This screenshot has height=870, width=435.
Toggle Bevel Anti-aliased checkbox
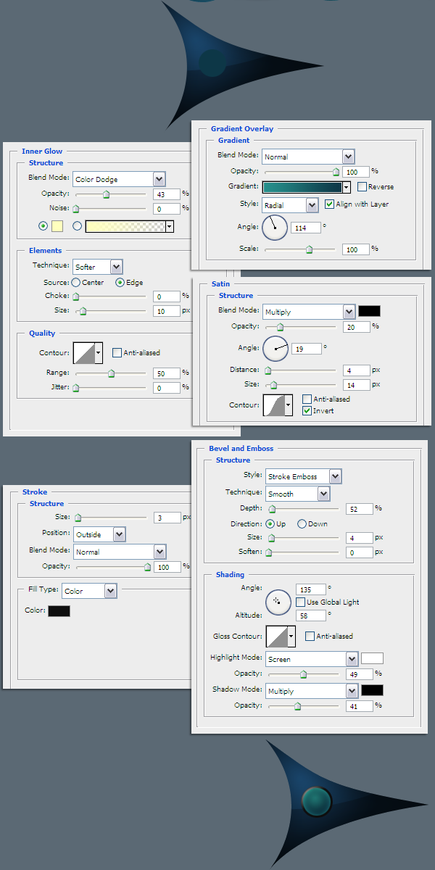(310, 637)
